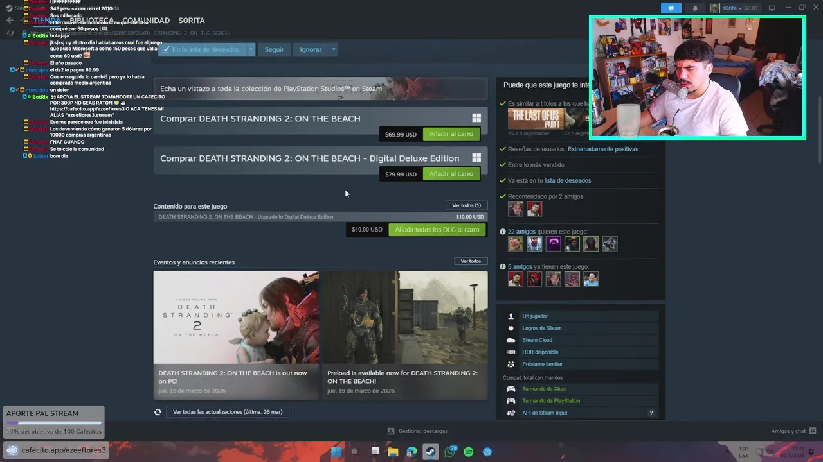This screenshot has width=823, height=462.
Task: Expand the wishlist options dropdown arrow
Action: tap(251, 49)
